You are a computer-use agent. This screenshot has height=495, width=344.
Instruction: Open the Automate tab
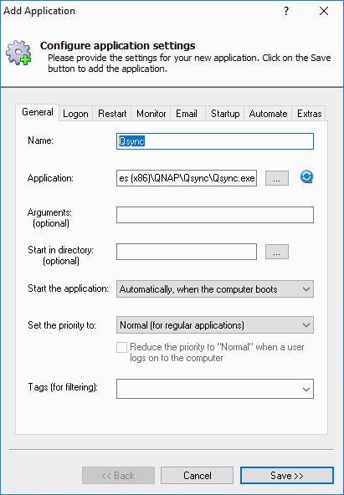pos(268,114)
